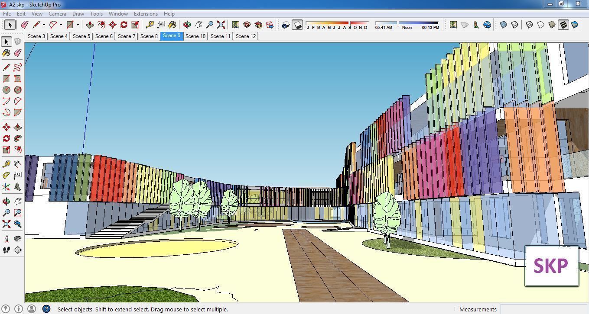Open the Draw menu

78,14
